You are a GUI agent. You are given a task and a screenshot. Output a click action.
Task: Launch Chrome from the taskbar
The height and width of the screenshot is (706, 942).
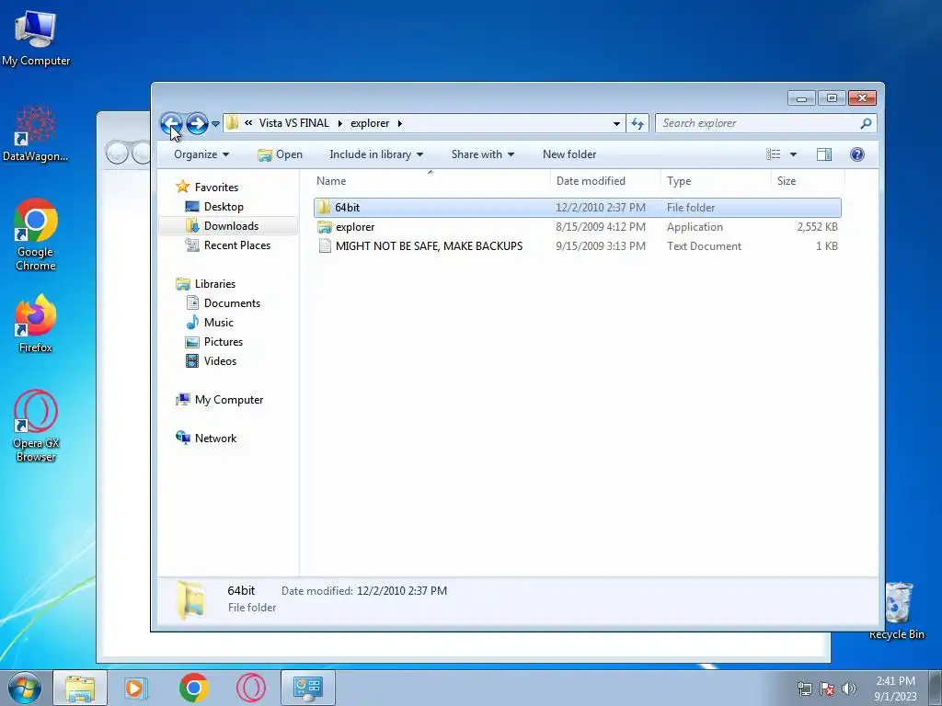pyautogui.click(x=193, y=688)
